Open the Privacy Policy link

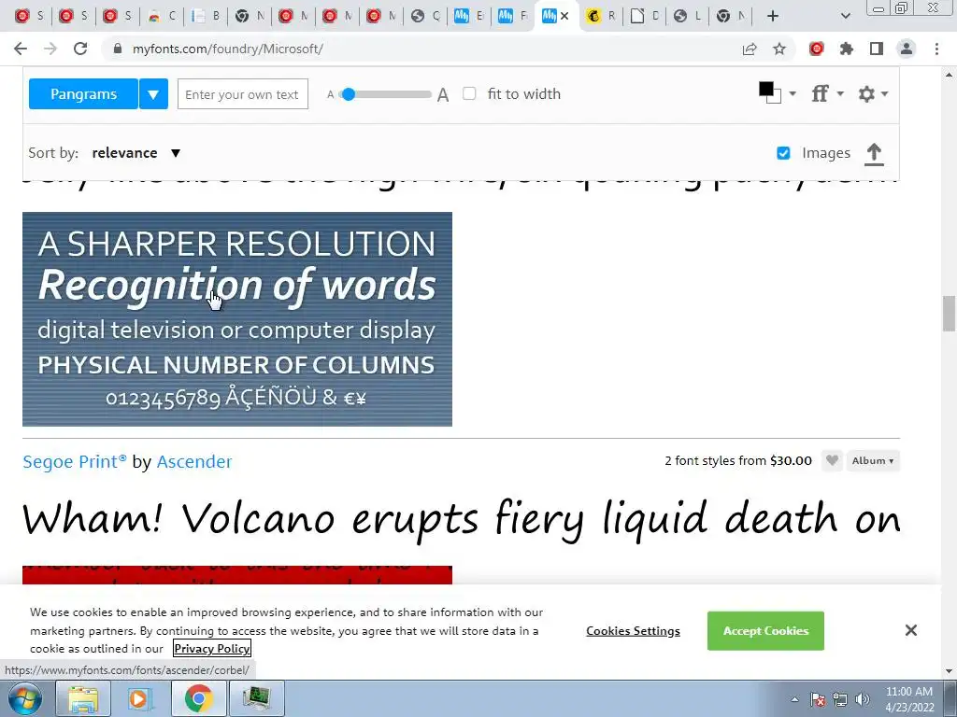point(212,649)
